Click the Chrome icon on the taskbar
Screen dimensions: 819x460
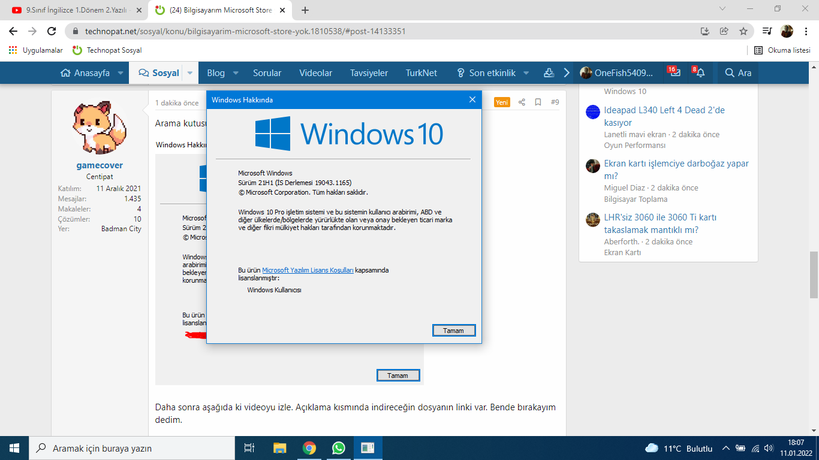pyautogui.click(x=309, y=448)
